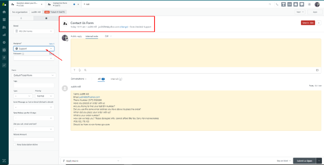
Task: Click the icon at composer bottom right
Action: point(317,70)
